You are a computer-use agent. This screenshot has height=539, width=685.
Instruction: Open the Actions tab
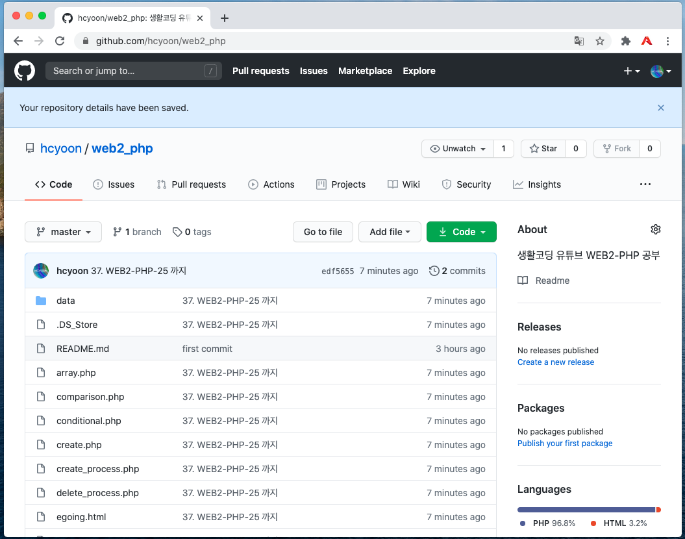point(271,184)
